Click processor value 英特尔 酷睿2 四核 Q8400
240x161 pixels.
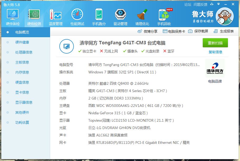(x=118, y=83)
